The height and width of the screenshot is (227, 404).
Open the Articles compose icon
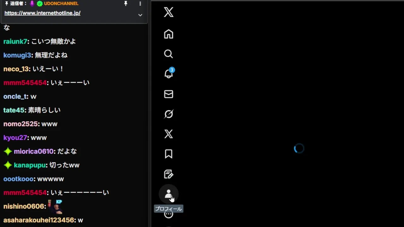tap(169, 174)
